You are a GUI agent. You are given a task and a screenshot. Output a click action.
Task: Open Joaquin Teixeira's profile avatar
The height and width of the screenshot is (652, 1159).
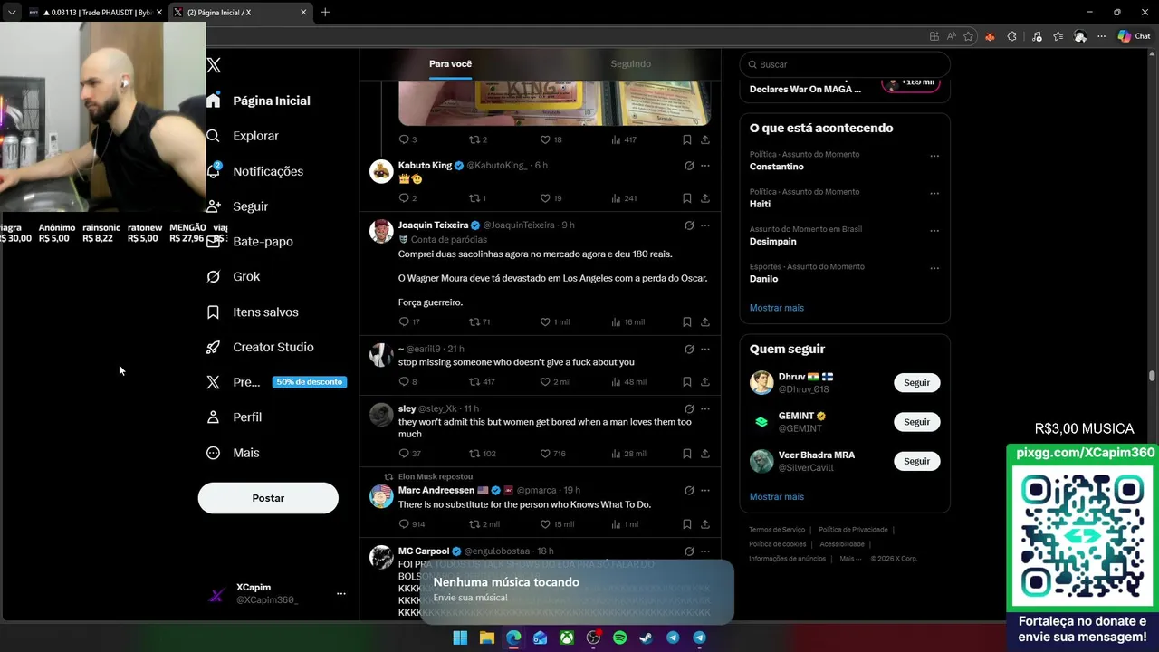coord(381,231)
